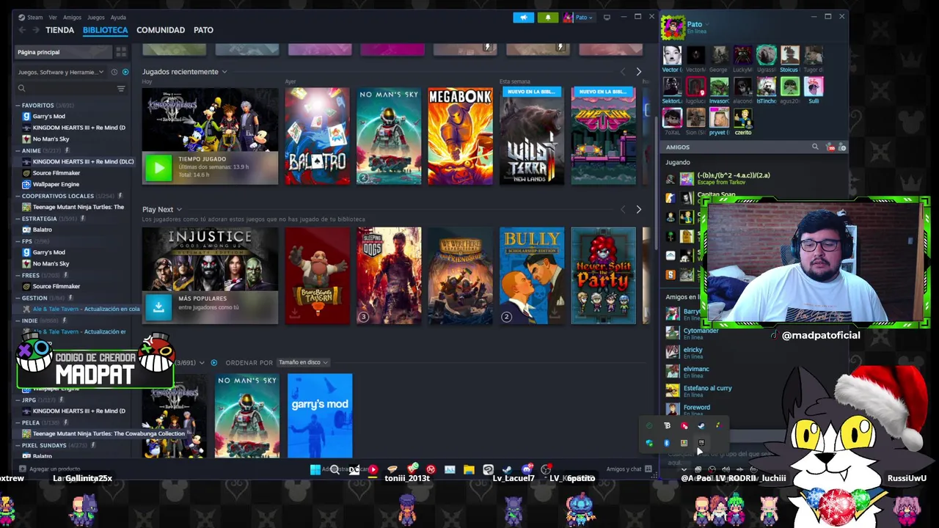The image size is (939, 528).
Task: Open the Juegos, Software y Herramientas dropdown
Action: [x=62, y=72]
